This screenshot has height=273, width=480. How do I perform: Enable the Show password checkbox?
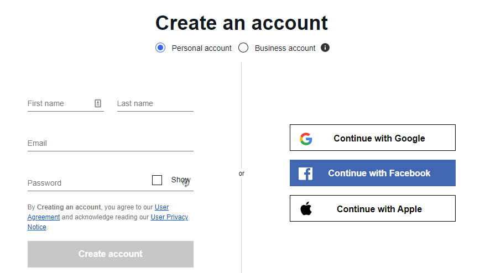pyautogui.click(x=157, y=180)
